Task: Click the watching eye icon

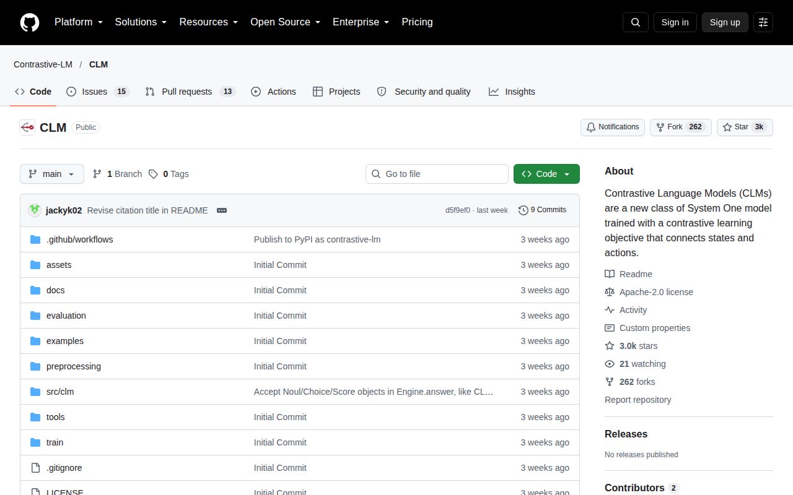Action: click(x=610, y=364)
